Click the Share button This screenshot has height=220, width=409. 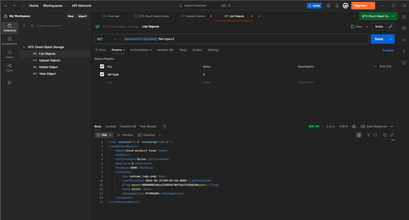[x=379, y=27]
